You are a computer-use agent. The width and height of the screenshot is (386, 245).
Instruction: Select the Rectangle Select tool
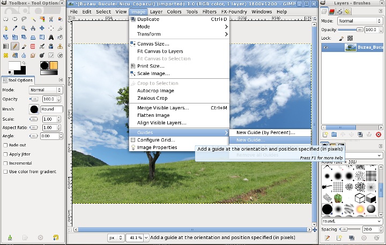coord(6,19)
